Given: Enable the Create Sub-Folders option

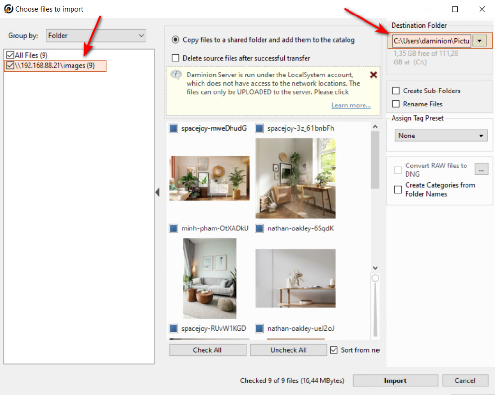Looking at the screenshot, I should coord(396,91).
